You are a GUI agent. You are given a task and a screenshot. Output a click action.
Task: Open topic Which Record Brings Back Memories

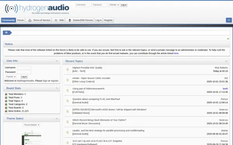[99, 120]
